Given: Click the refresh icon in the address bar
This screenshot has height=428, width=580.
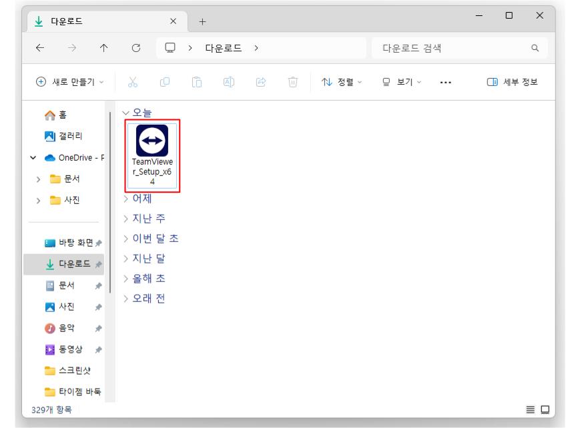Looking at the screenshot, I should (x=137, y=47).
